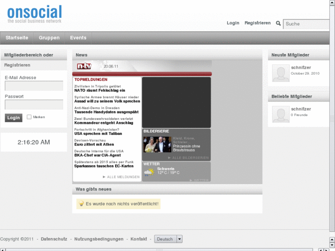Open schnitzer avatar under Neuste Mitglieder

281,73
